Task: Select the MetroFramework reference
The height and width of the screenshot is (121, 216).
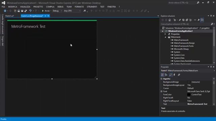Action: [181, 40]
